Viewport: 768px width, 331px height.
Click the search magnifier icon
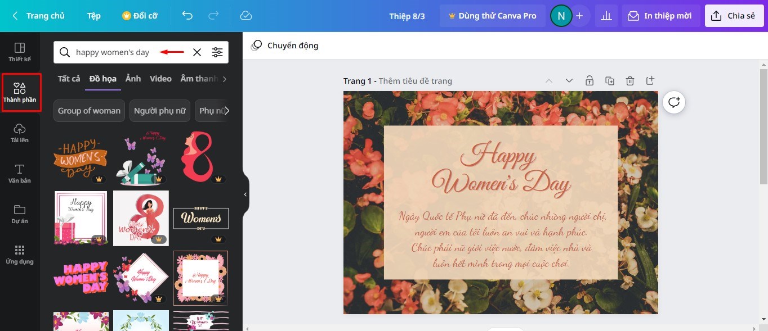[65, 52]
